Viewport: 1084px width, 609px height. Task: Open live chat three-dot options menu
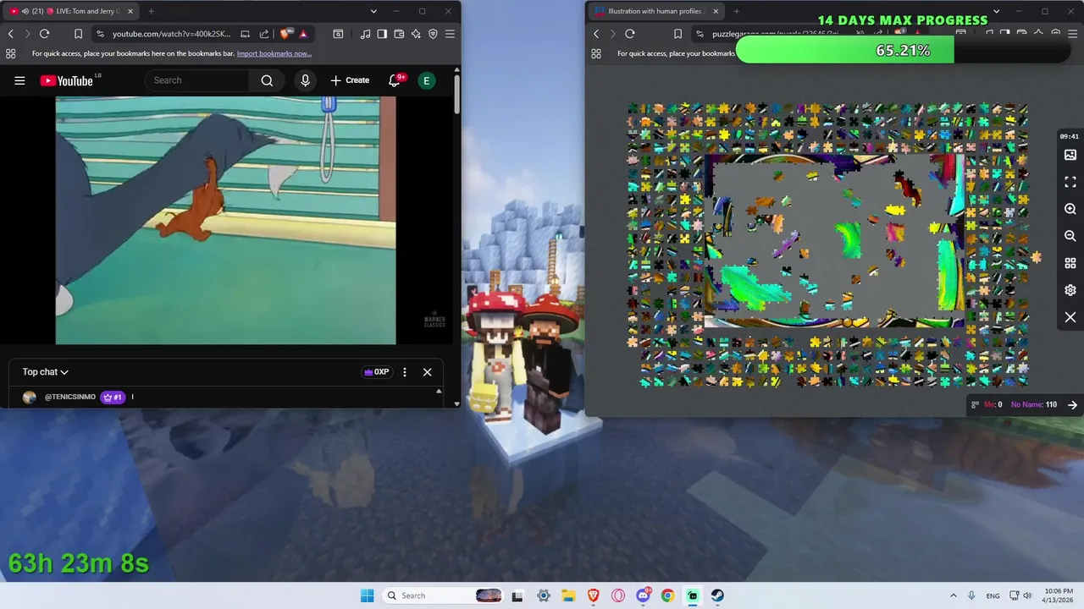405,372
